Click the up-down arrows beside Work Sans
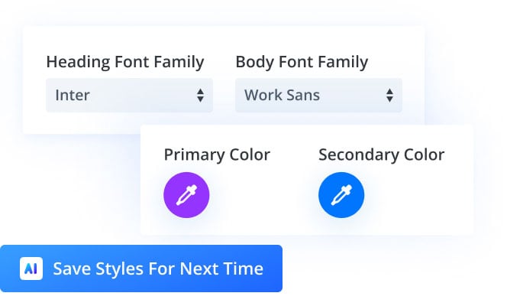Viewport: 507px width, 306px height. (x=389, y=96)
